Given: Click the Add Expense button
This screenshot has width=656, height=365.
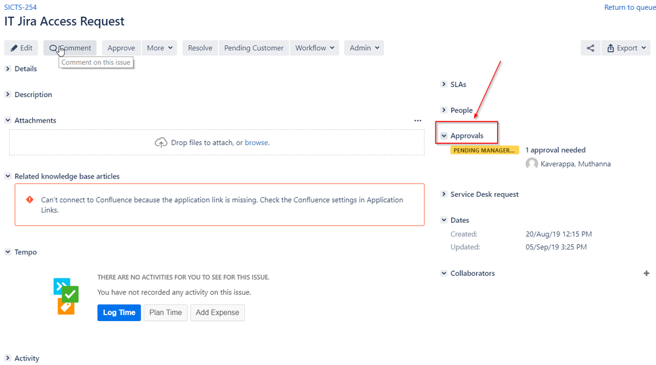Looking at the screenshot, I should tap(217, 312).
